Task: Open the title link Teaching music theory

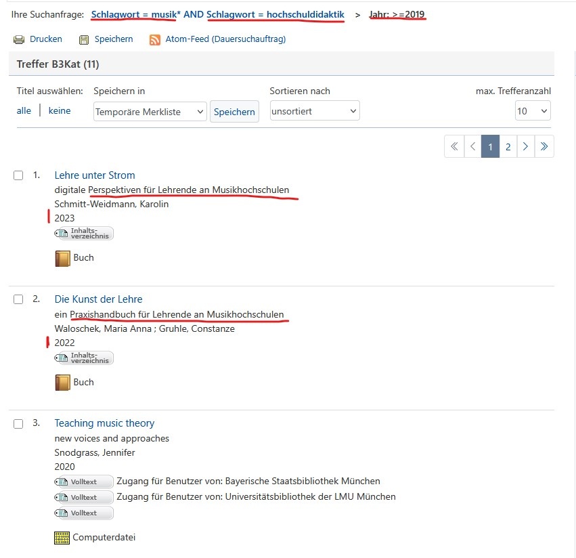Action: pyautogui.click(x=104, y=423)
